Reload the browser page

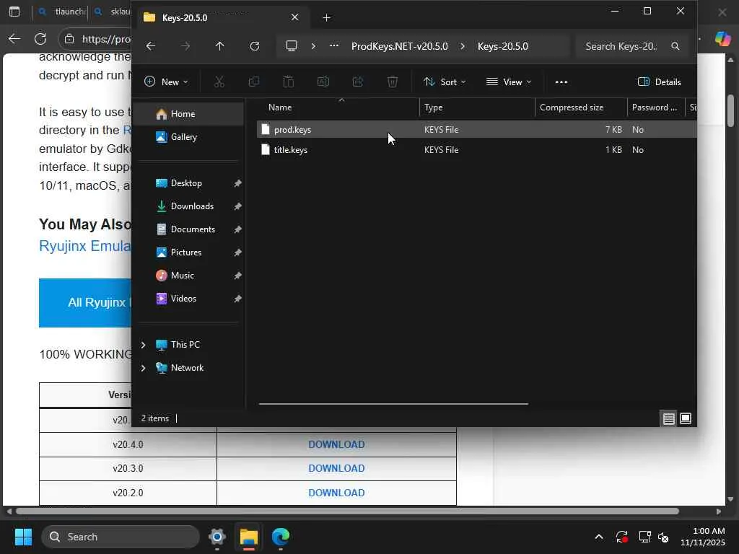tap(40, 39)
